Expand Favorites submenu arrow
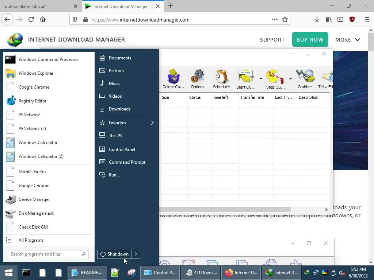374x280 pixels. pyautogui.click(x=152, y=122)
